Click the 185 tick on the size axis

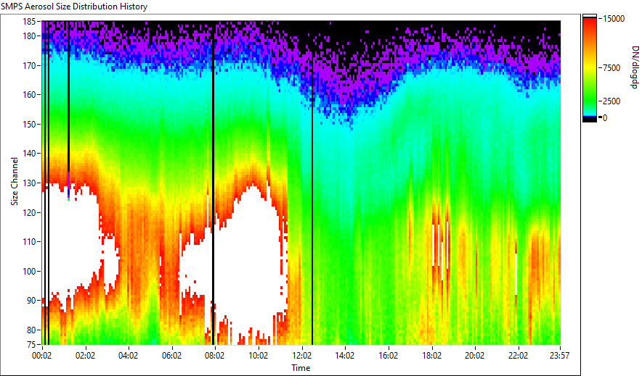pos(28,22)
